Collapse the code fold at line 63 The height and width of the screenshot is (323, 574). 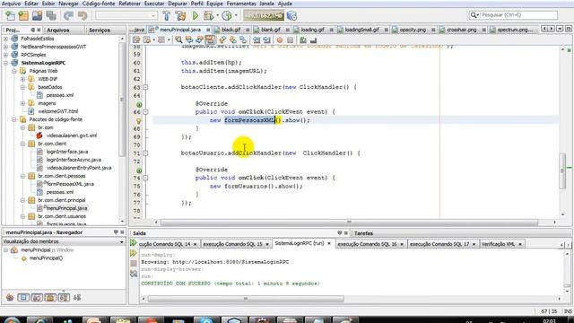click(x=145, y=87)
